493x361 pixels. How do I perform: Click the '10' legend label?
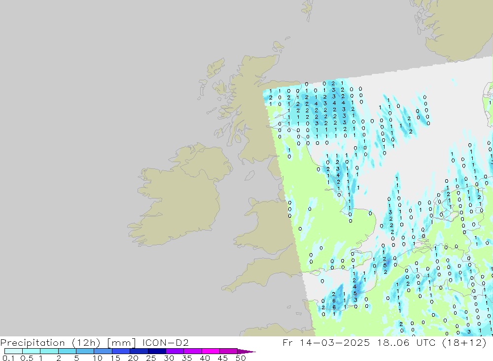[98, 358]
